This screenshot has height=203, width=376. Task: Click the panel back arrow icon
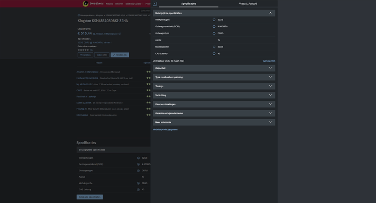point(155,4)
